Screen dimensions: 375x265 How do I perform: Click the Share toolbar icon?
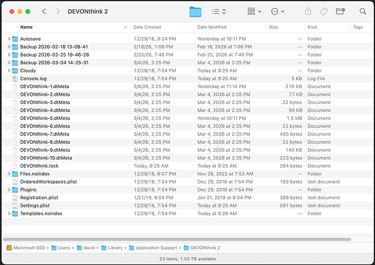coord(308,11)
